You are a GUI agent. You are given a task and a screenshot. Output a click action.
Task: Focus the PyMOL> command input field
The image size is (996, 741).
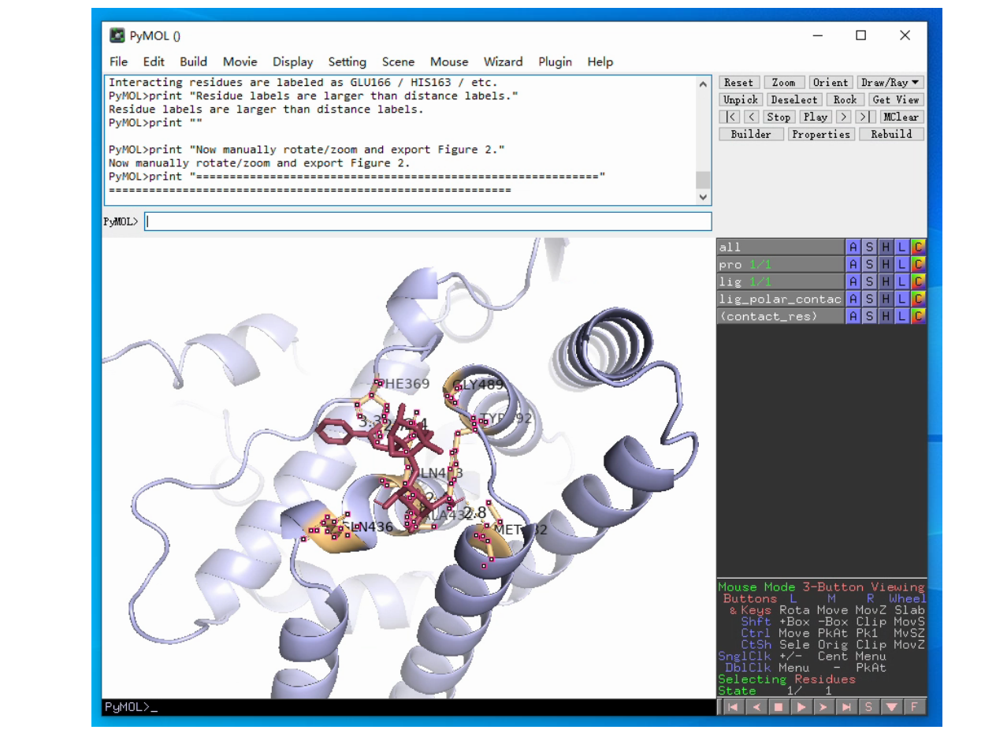click(x=428, y=222)
